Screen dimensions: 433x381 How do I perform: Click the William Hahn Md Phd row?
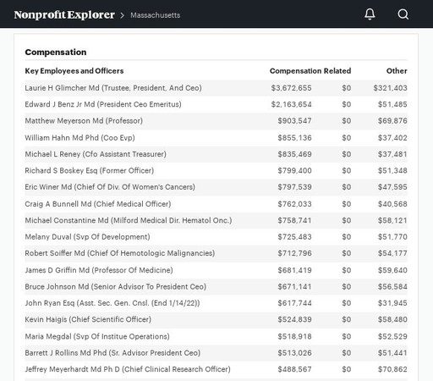click(216, 138)
